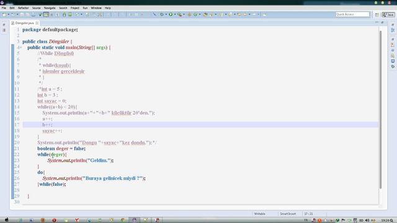Click the green Run button icon

[171, 14]
